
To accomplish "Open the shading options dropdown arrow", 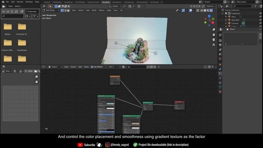I will click(215, 11).
